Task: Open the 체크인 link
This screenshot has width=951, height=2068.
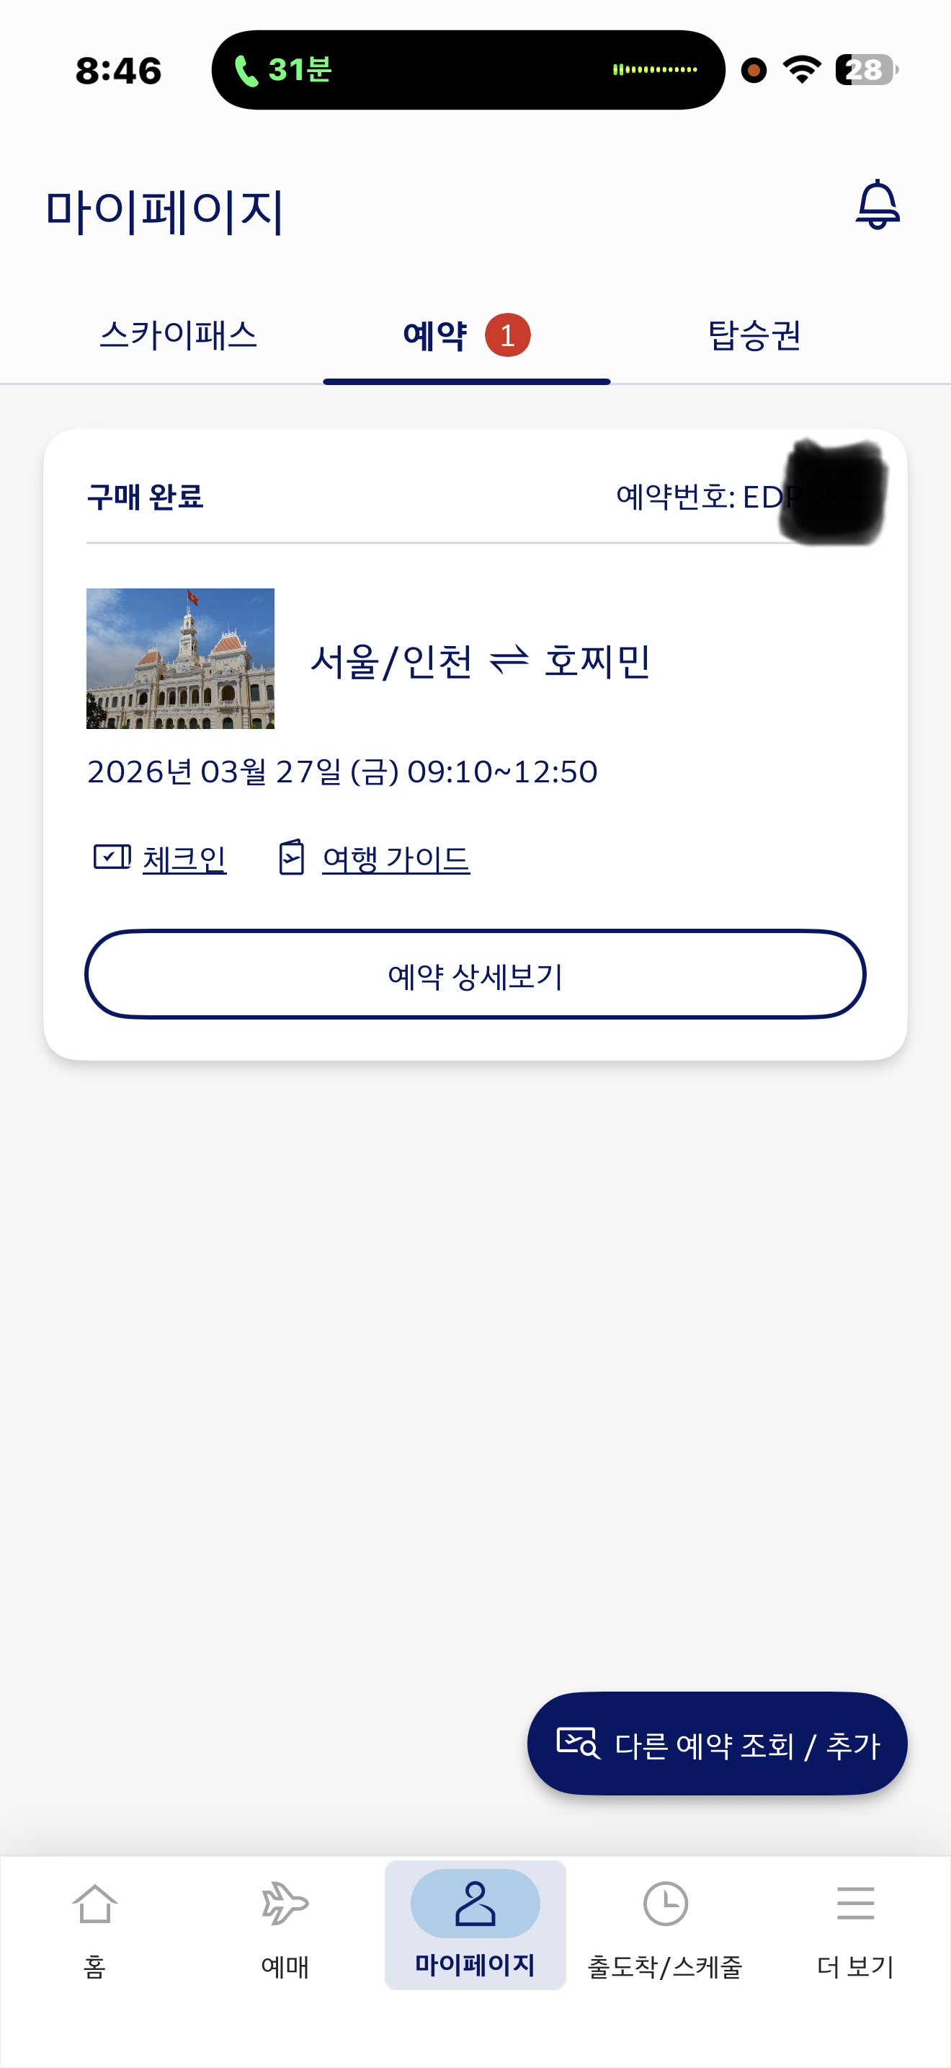Action: [x=184, y=859]
